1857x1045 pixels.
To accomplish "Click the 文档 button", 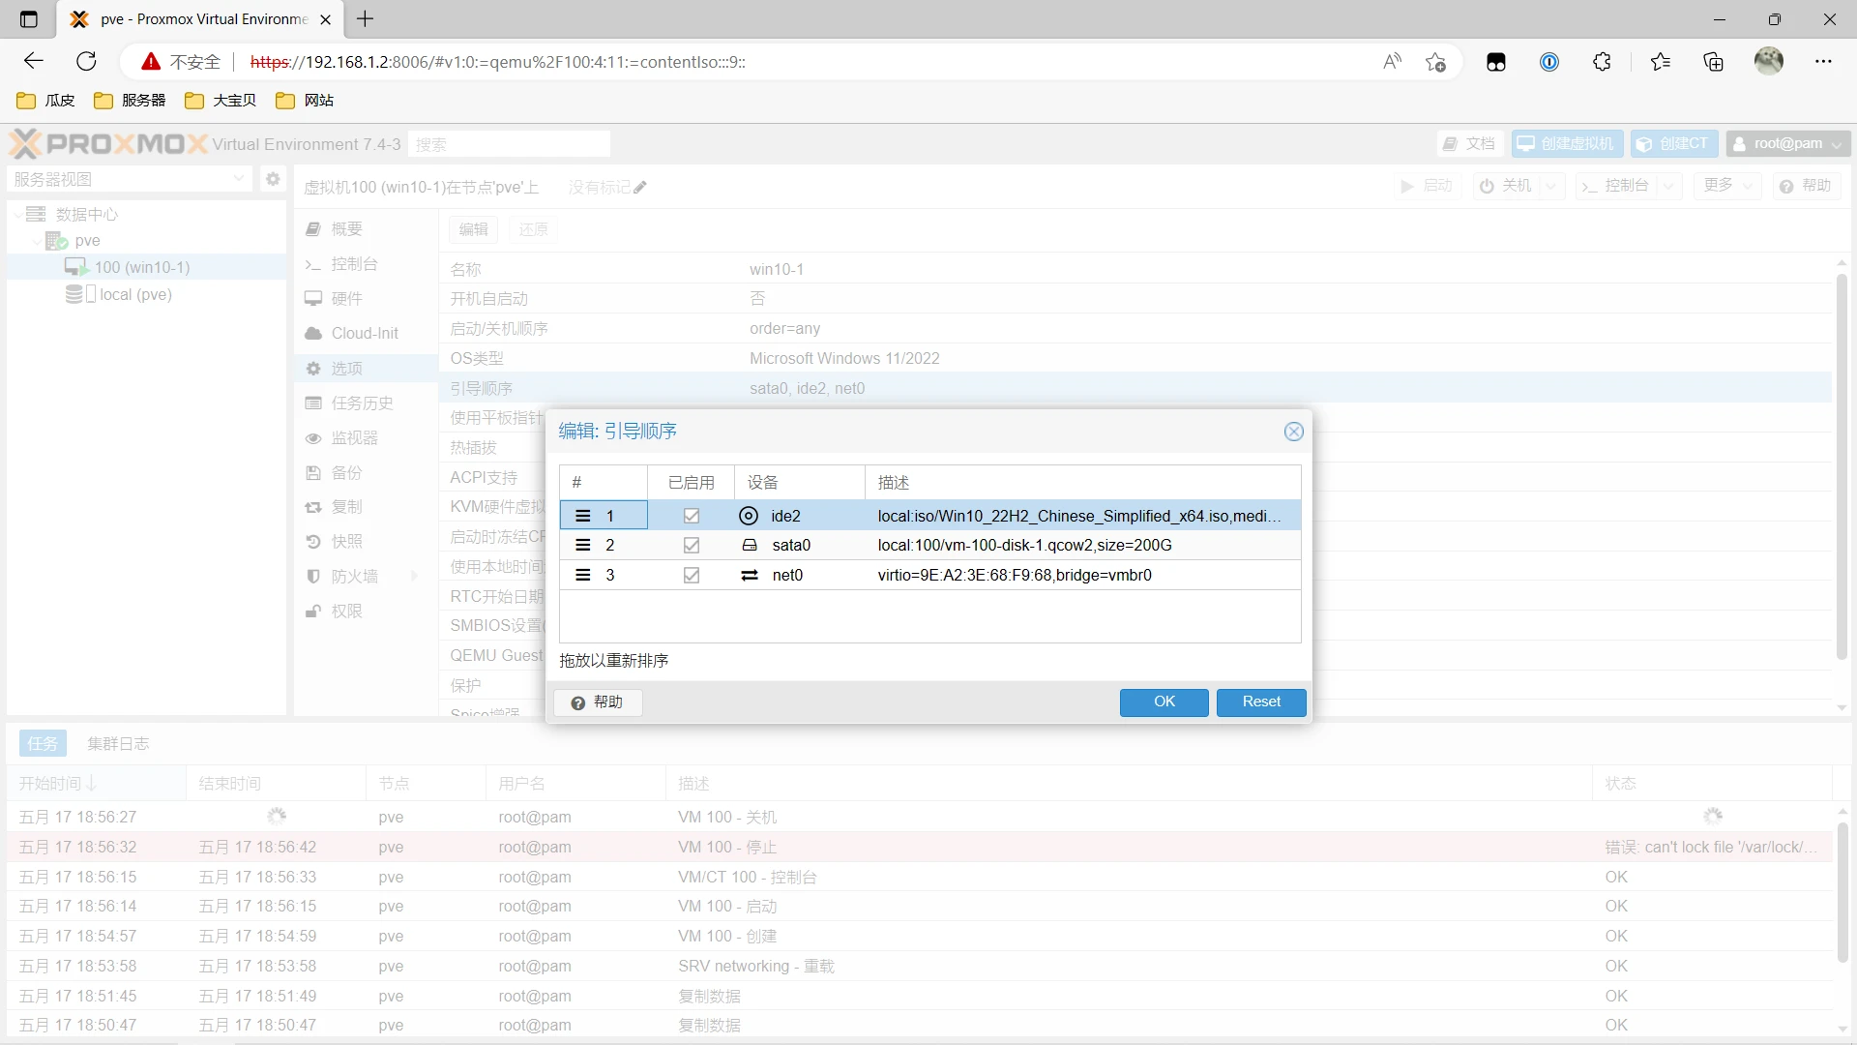I will click(x=1470, y=143).
